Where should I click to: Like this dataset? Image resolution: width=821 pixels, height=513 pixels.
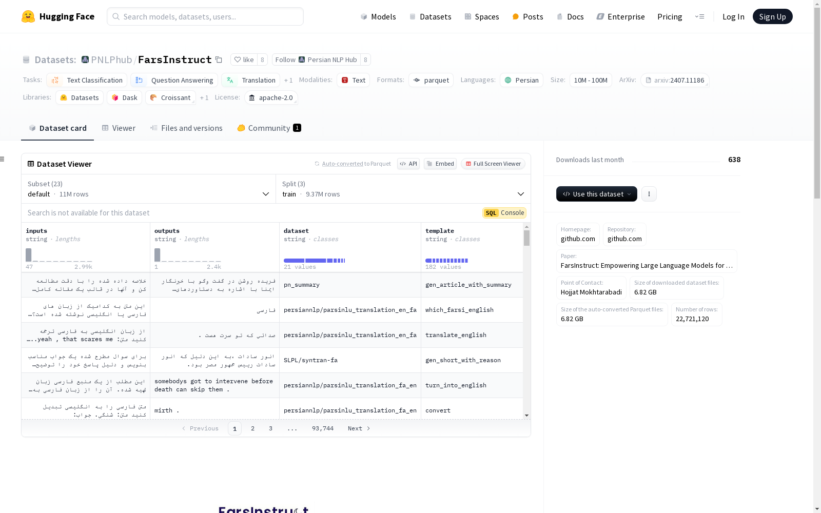pyautogui.click(x=244, y=60)
